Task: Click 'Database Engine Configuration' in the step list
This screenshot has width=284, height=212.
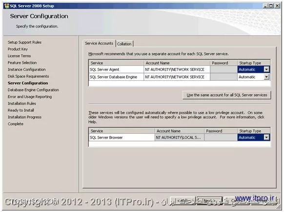Action: (x=33, y=90)
